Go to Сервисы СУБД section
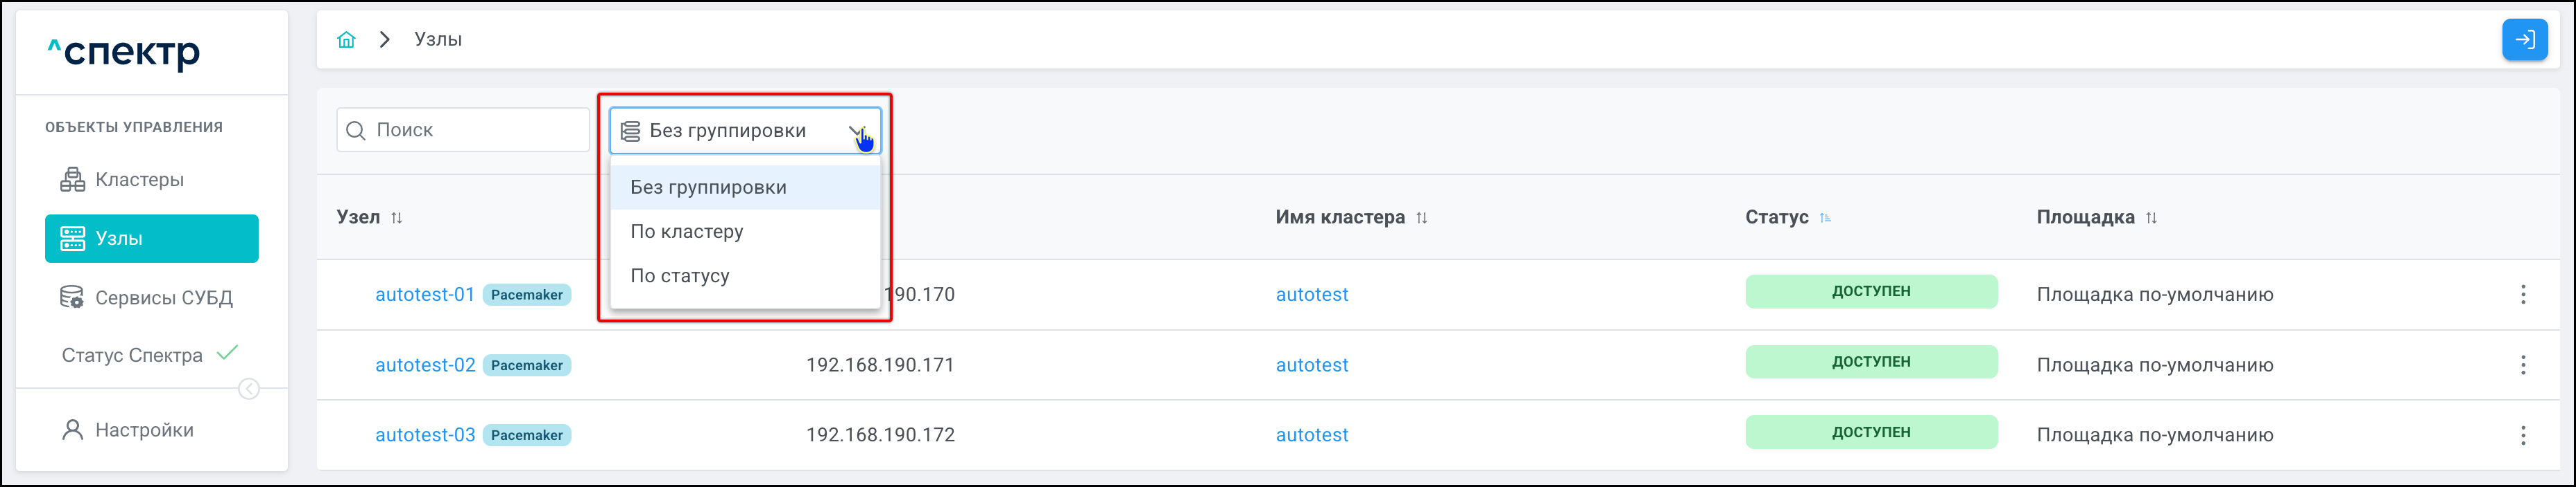The height and width of the screenshot is (487, 2576). [x=163, y=297]
